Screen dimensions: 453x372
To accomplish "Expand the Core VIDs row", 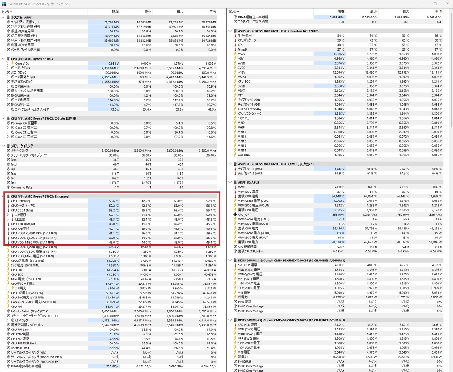I will (x=8, y=63).
